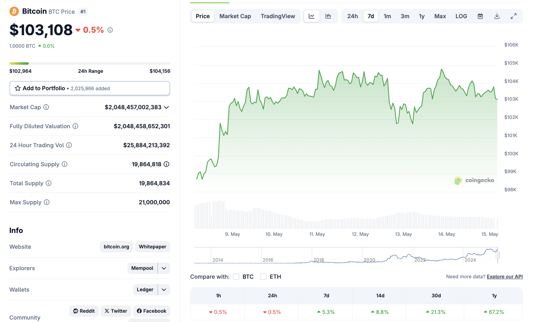Toggle LOG scale on chart
This screenshot has width=541, height=322.
coord(461,16)
